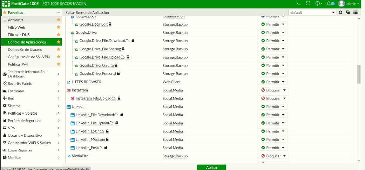Click the Instagram app icon
365x170 pixels.
(x=69, y=90)
